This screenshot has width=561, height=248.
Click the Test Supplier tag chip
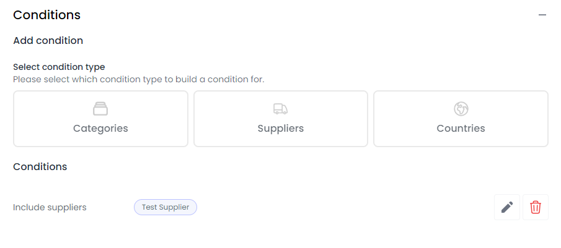point(166,207)
